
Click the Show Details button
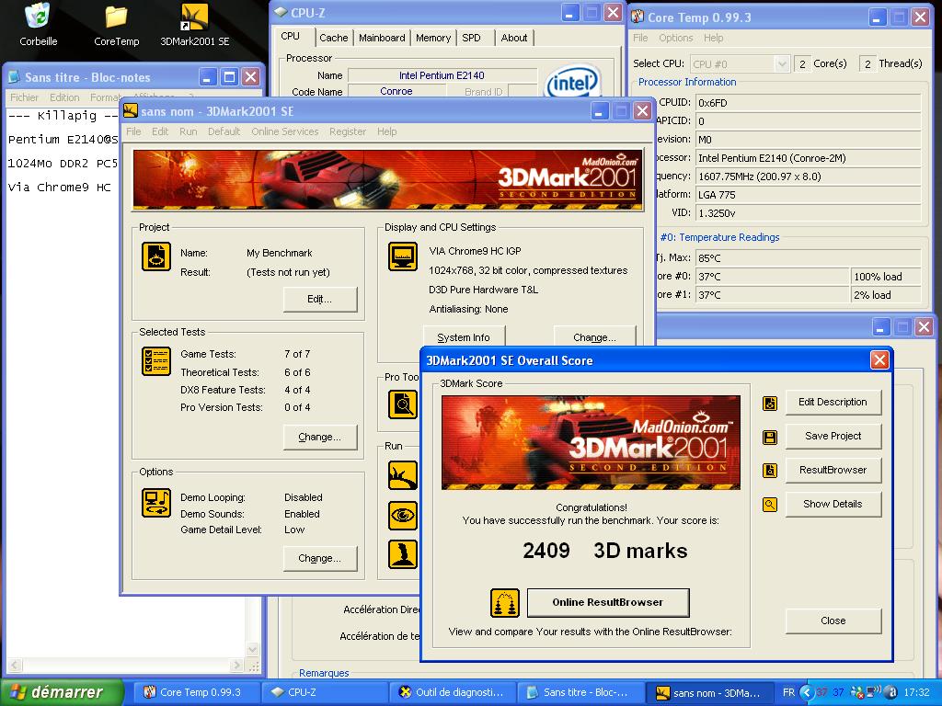pyautogui.click(x=833, y=505)
